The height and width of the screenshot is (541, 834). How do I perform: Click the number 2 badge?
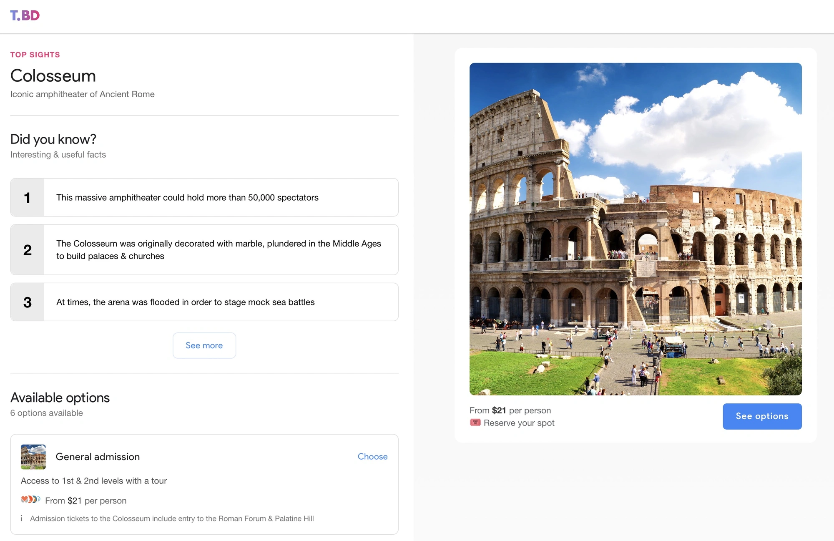tap(27, 249)
